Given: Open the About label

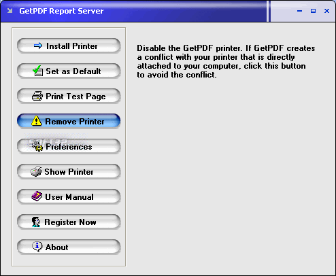Looking at the screenshot, I should point(56,247).
